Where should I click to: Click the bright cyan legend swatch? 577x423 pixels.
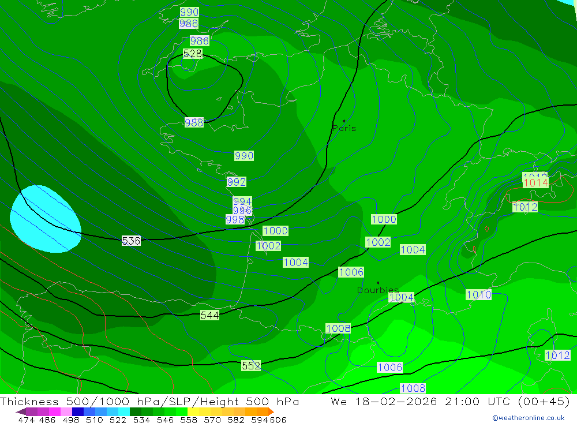[x=124, y=411]
